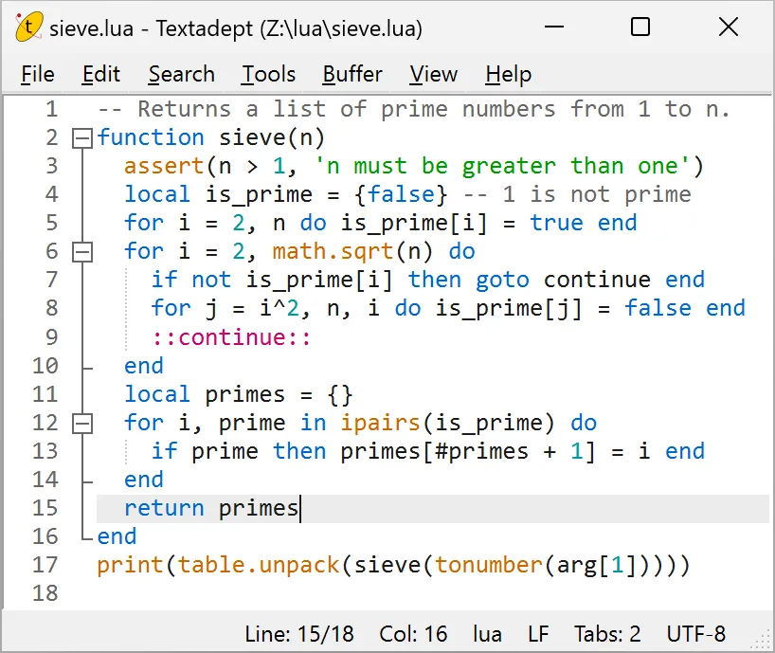Collapse the ipairs for-loop fold on line 12
Screen dimensions: 775x653
(x=82, y=424)
